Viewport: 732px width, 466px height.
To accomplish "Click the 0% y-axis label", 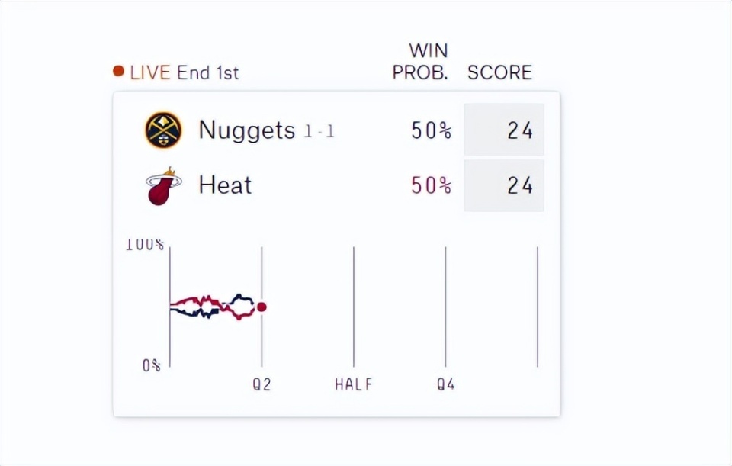I will [x=152, y=365].
